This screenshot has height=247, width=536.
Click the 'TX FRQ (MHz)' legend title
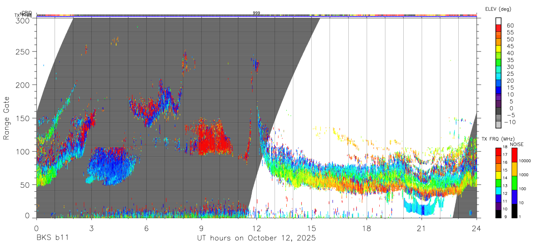tap(498, 139)
